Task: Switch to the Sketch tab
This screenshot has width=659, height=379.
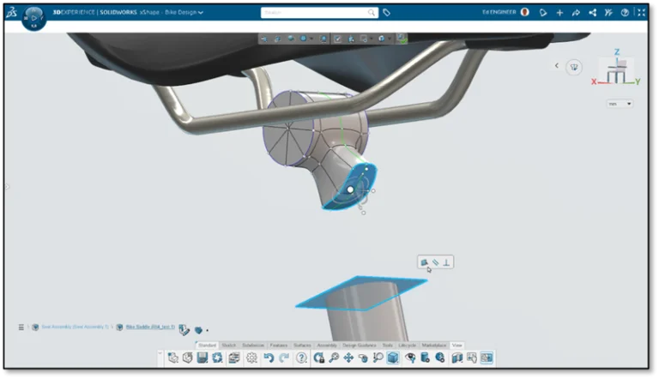Action: 229,346
